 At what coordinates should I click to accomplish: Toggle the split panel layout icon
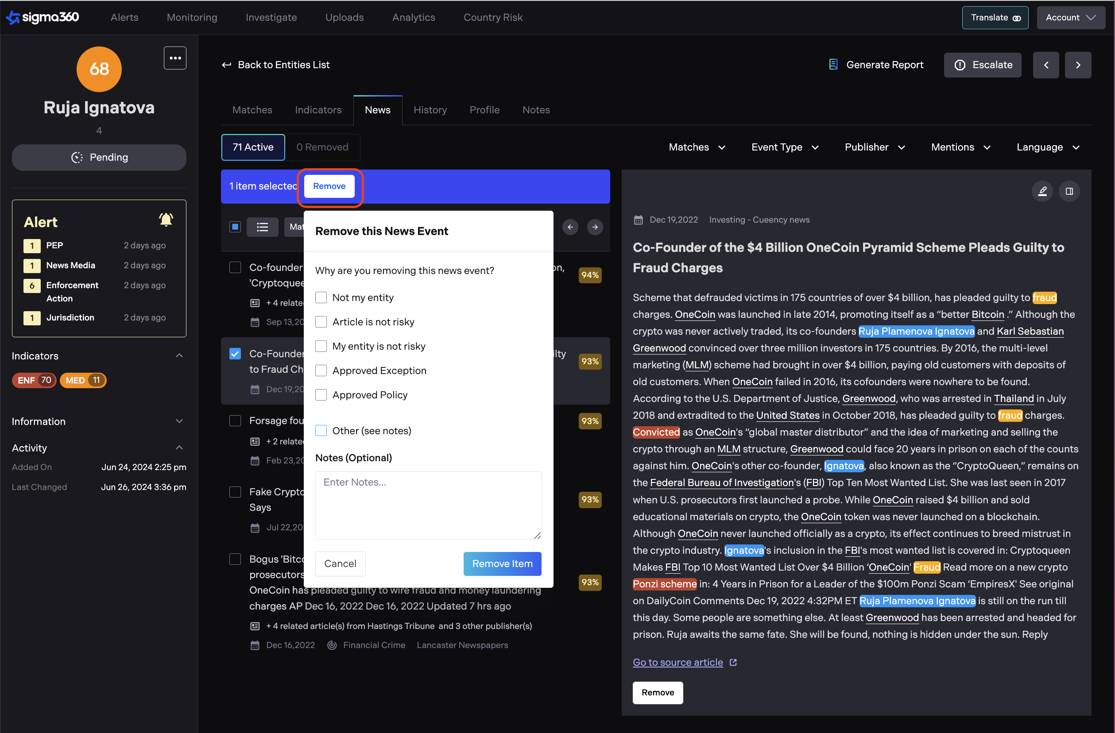tap(1069, 191)
